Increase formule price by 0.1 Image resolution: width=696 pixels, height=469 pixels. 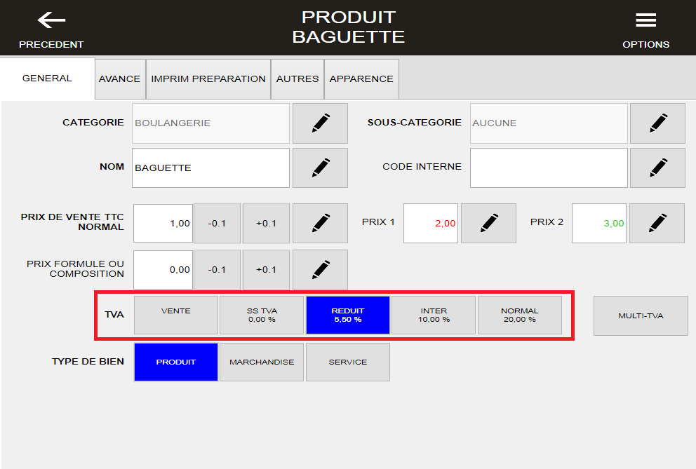(x=267, y=270)
